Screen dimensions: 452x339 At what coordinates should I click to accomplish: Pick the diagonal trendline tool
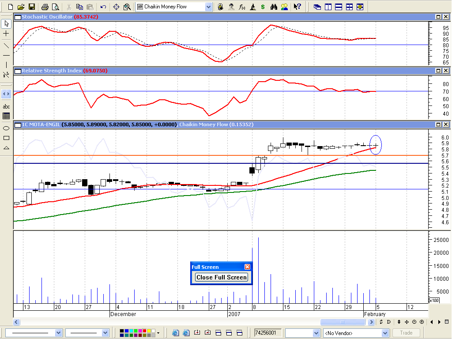(6, 45)
